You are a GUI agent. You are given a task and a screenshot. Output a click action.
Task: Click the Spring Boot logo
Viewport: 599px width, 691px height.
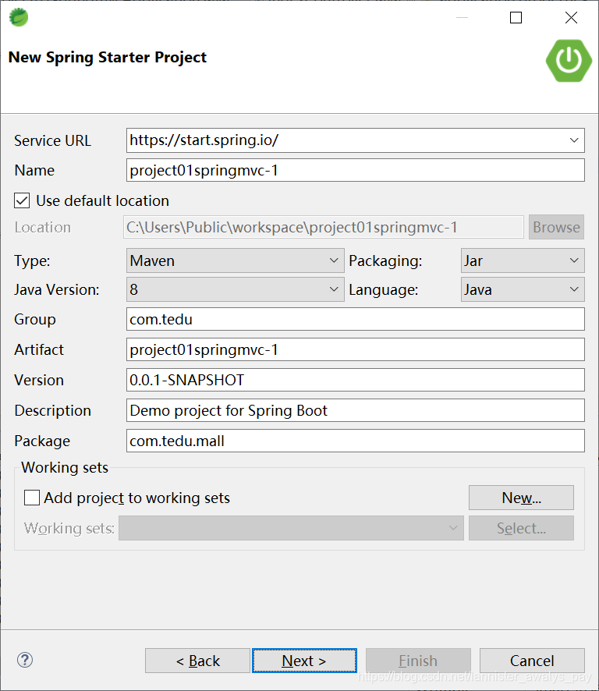click(569, 61)
